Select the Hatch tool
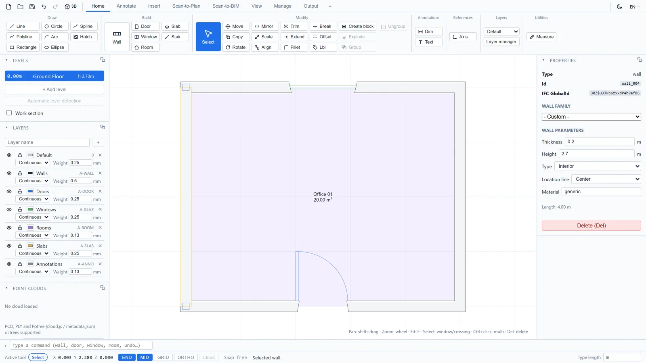This screenshot has height=363, width=646. [84, 37]
